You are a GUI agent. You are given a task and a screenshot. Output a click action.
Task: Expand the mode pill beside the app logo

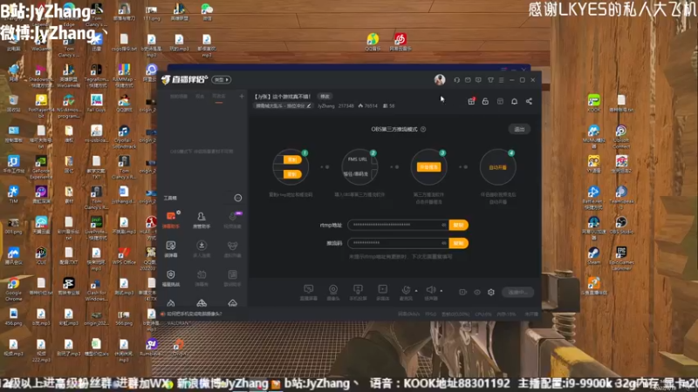pos(221,80)
